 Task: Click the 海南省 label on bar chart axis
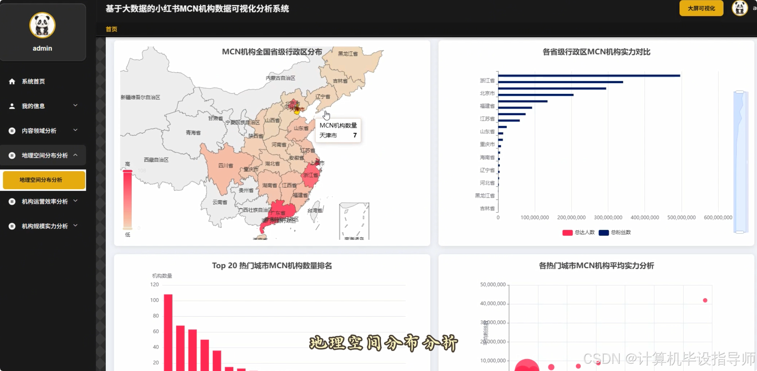487,157
